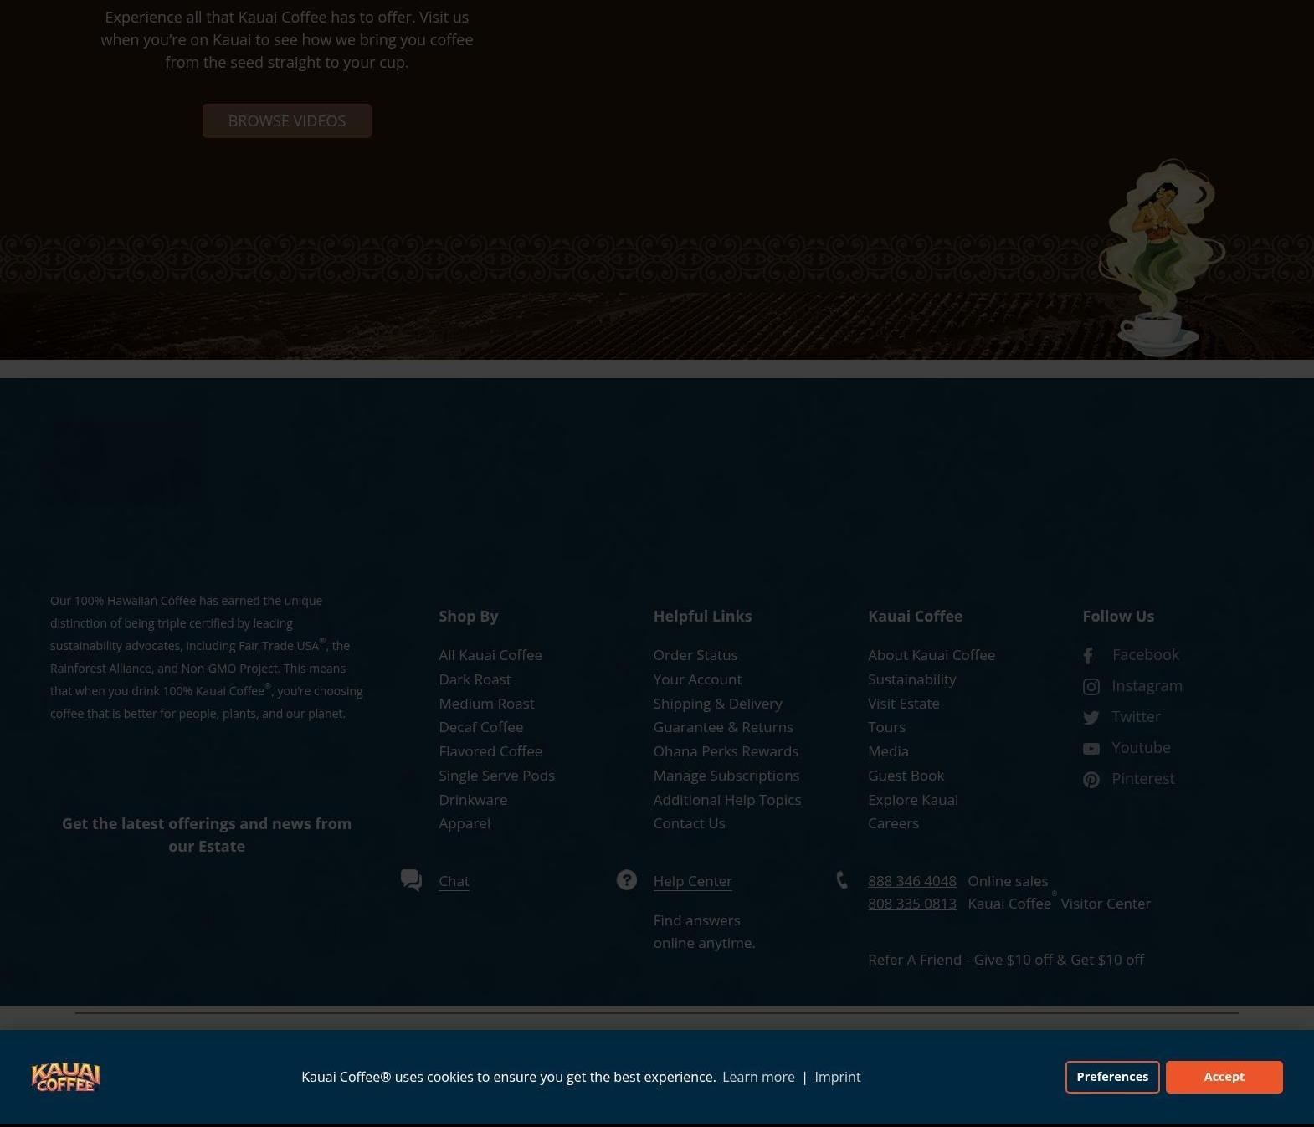Browse Dark Roast coffee
This screenshot has height=1127, width=1314.
tap(475, 679)
